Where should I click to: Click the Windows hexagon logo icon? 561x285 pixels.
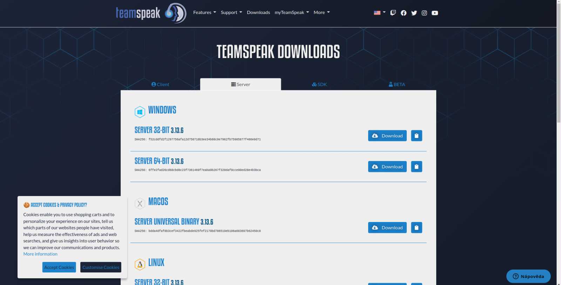tap(140, 112)
